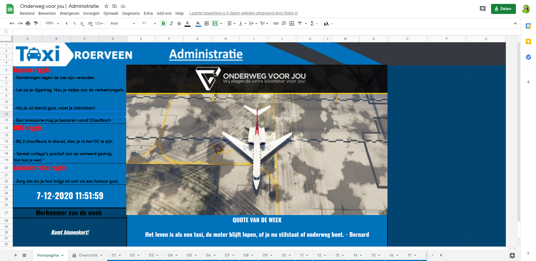Expand the 100% zoom dropdown
536x261 pixels.
coord(52,23)
